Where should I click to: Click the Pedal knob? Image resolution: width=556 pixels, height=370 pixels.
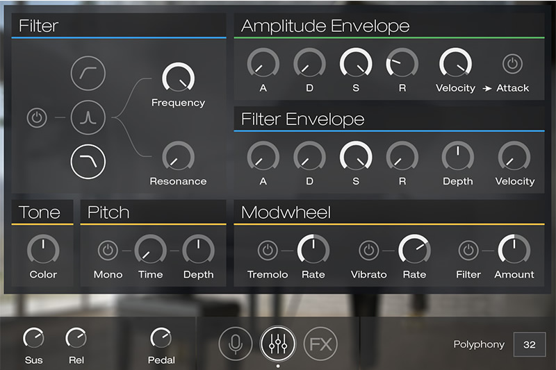tap(161, 338)
